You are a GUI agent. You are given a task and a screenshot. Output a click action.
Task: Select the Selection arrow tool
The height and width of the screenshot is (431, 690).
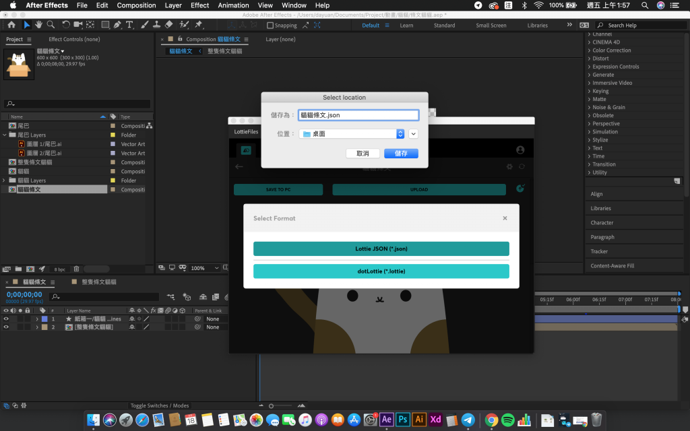(26, 25)
